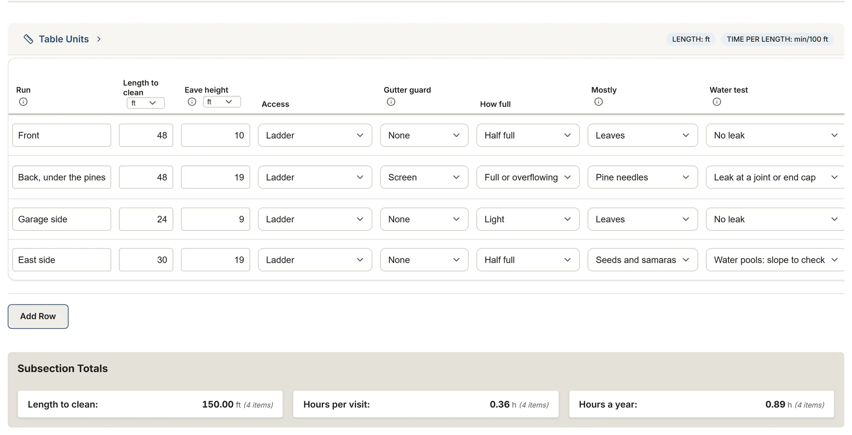Image resolution: width=852 pixels, height=435 pixels.
Task: Click Front row eave height field 10
Action: [x=216, y=135]
